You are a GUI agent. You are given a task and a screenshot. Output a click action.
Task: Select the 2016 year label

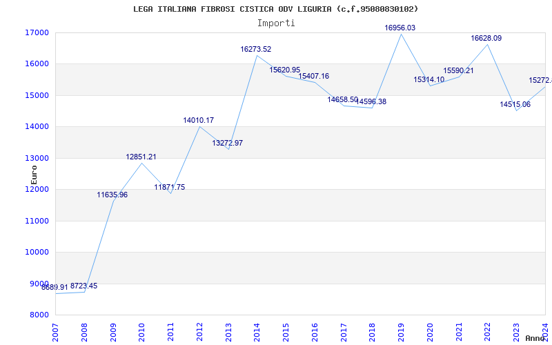tap(315, 333)
